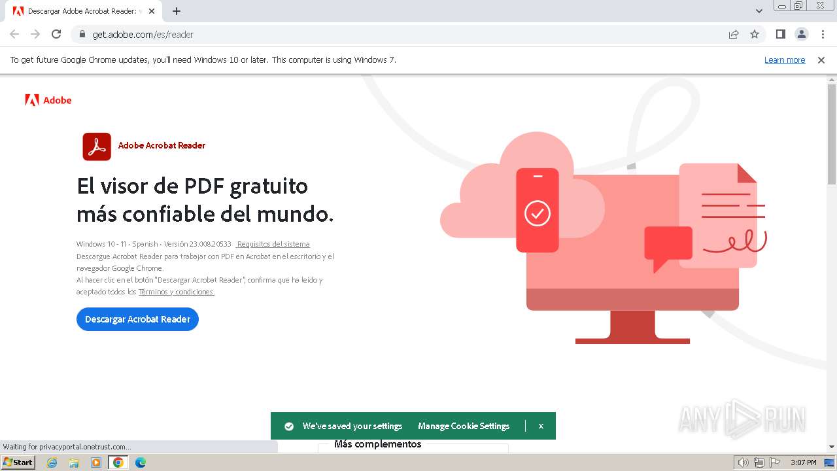Click scrollbar down arrow
The image size is (837, 471).
(x=832, y=447)
